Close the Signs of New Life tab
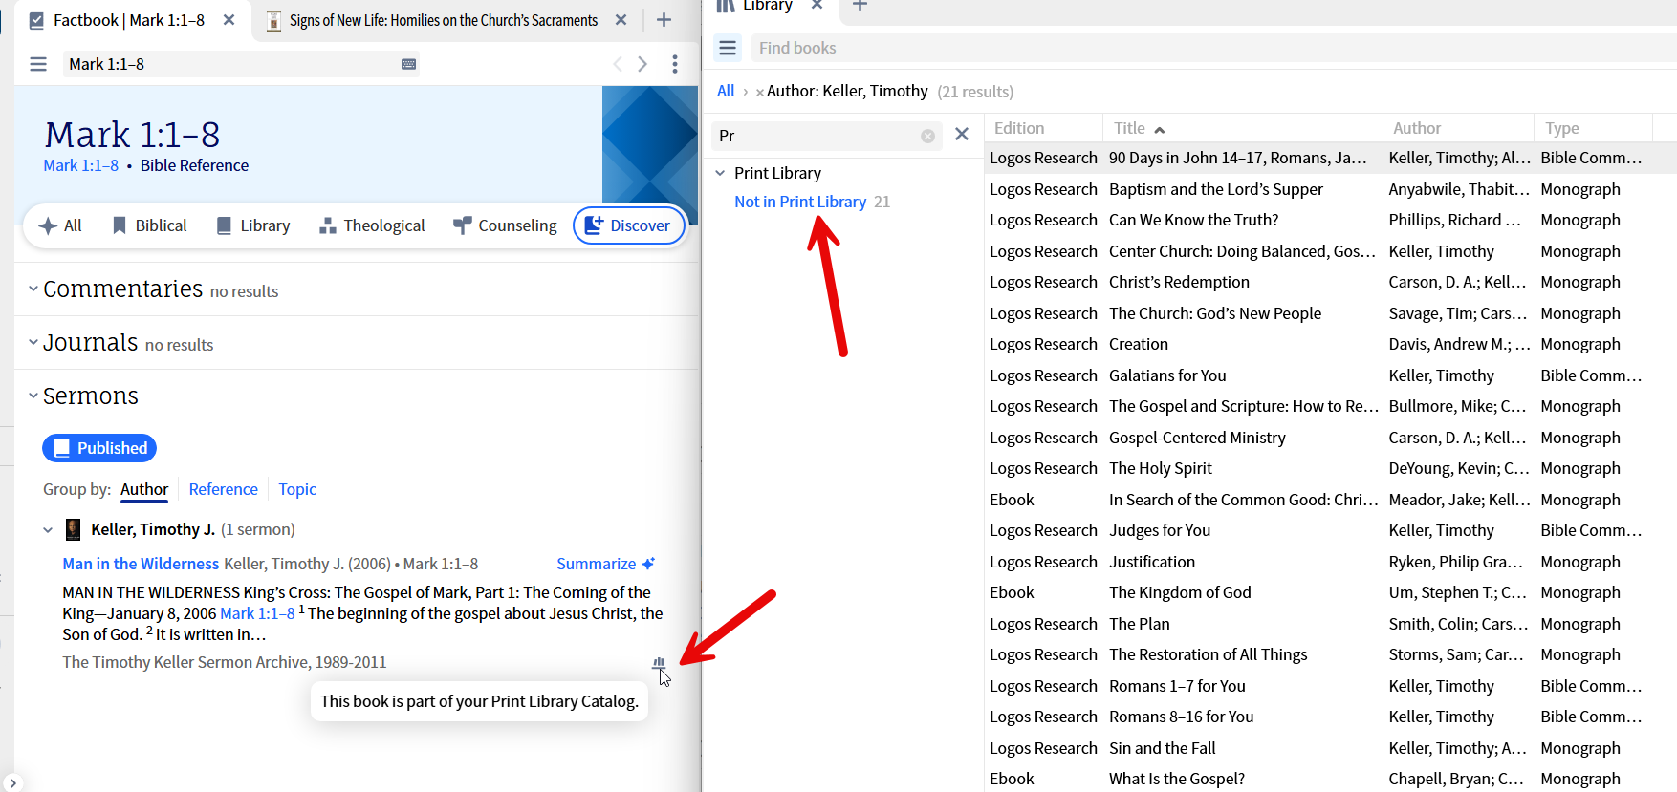 621,20
